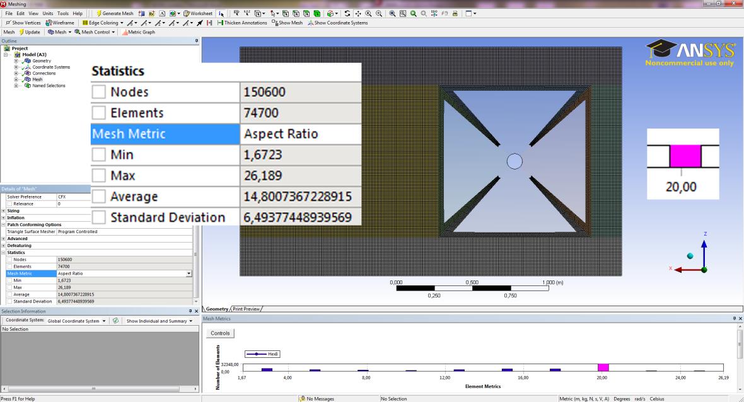This screenshot has height=402, width=744.
Task: Click the Show Mesh icon
Action: pos(275,23)
